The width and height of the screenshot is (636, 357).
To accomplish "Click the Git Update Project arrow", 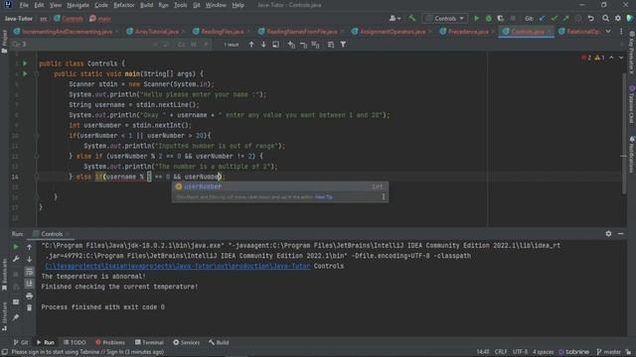I will (x=543, y=18).
